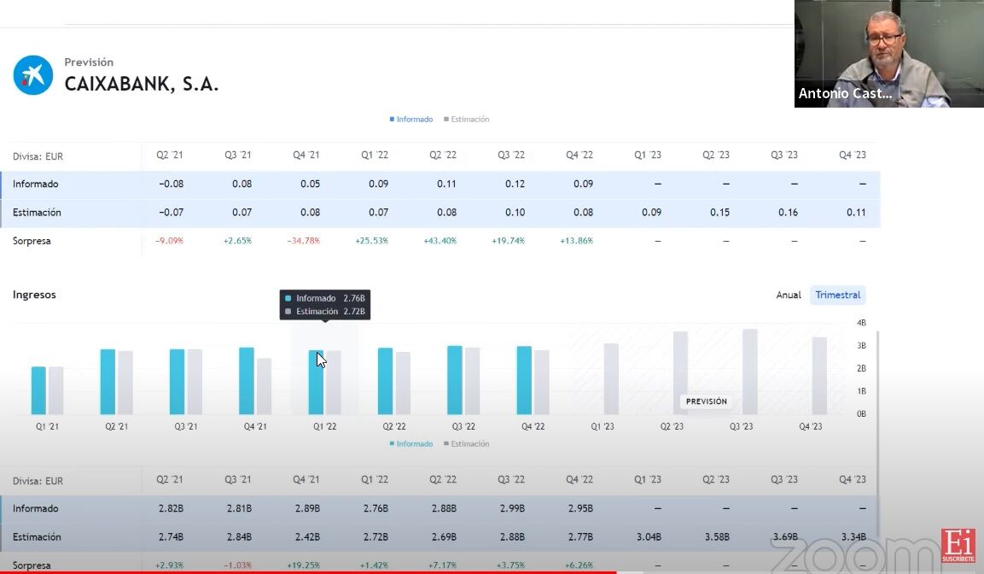Toggle Informado legend below the Ingresos chart
984x574 pixels.
click(x=411, y=444)
